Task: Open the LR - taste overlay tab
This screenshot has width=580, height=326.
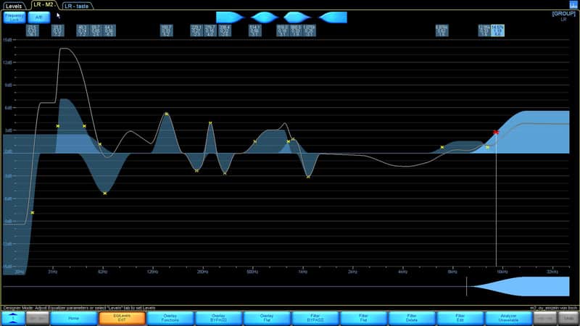Action: coord(77,6)
